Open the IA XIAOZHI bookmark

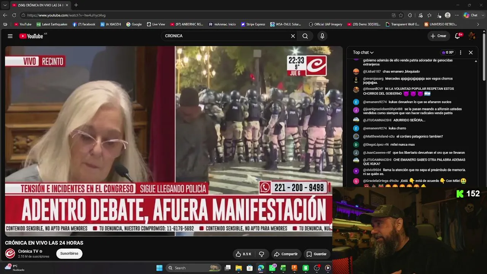point(111,24)
